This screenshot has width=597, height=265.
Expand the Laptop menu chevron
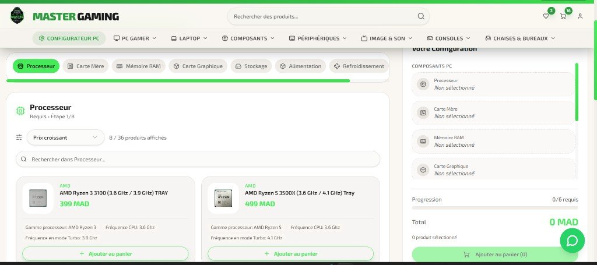[205, 38]
